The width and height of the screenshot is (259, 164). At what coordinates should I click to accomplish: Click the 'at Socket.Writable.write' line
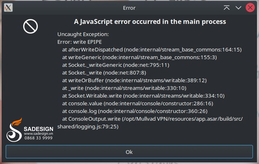[x=143, y=96]
